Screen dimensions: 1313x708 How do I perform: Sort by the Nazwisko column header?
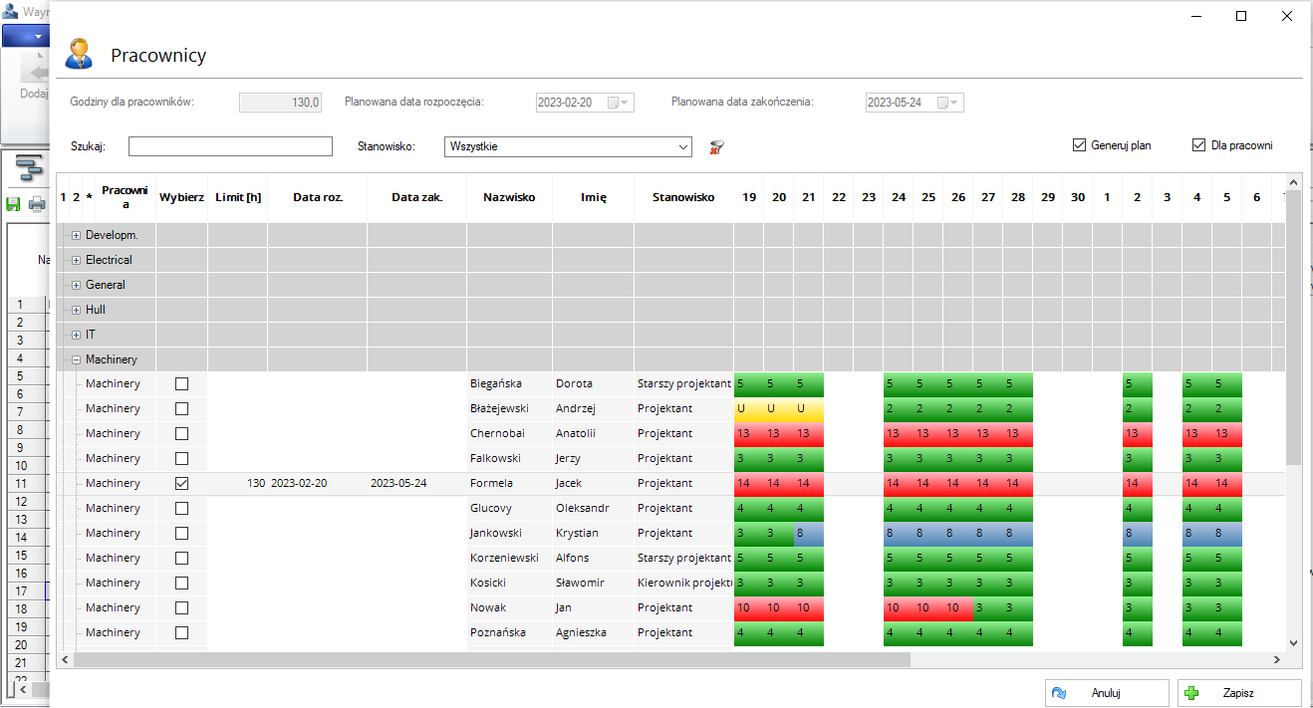[x=509, y=197]
